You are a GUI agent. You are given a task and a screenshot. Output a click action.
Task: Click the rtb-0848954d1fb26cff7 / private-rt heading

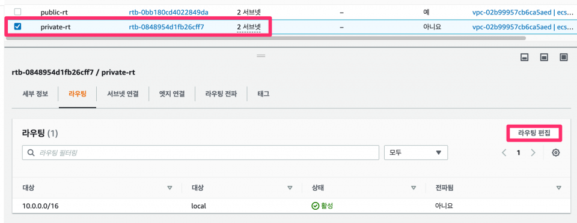click(73, 73)
